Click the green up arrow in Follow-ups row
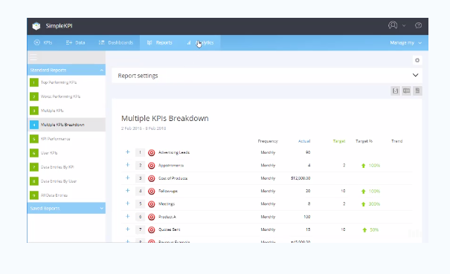Screen dimensions: 450x274 (x=363, y=192)
